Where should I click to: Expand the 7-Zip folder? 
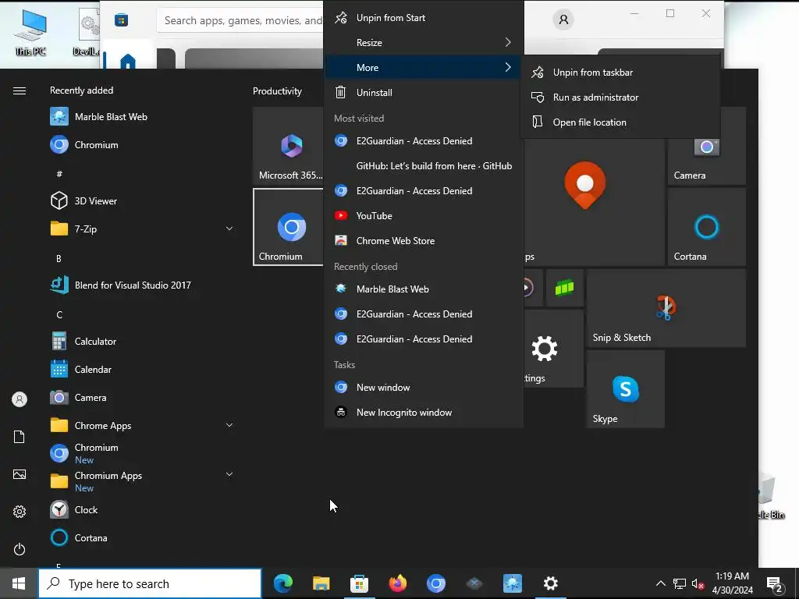point(141,229)
